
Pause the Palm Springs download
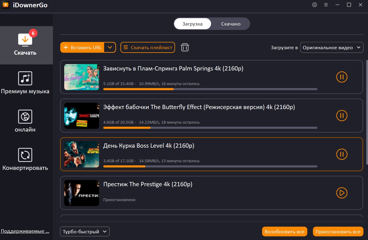[x=342, y=77]
